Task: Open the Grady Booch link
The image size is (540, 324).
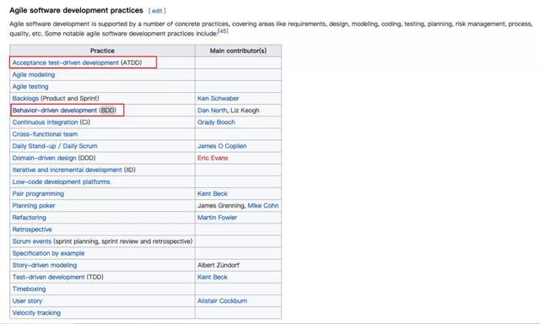Action: [216, 122]
